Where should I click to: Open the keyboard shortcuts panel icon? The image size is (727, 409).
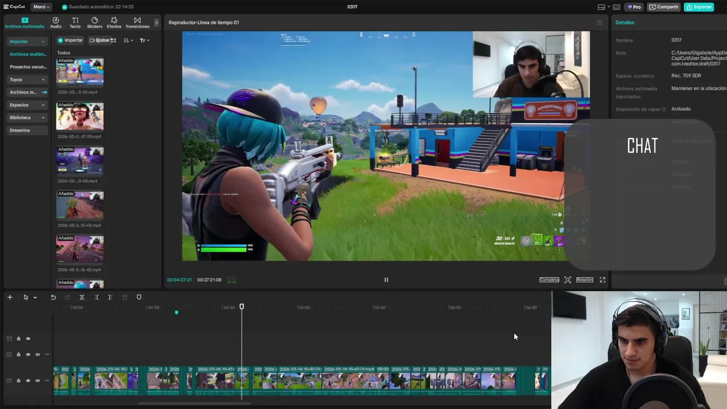click(x=616, y=7)
